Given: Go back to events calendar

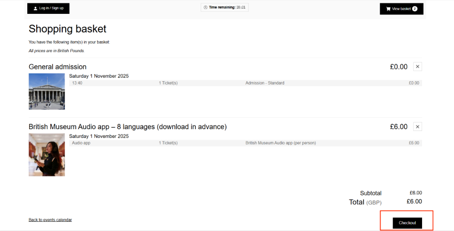Looking at the screenshot, I should point(50,220).
